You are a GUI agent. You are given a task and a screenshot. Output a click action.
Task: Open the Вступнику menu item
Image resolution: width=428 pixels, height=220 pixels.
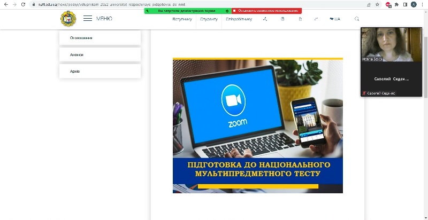tap(182, 19)
